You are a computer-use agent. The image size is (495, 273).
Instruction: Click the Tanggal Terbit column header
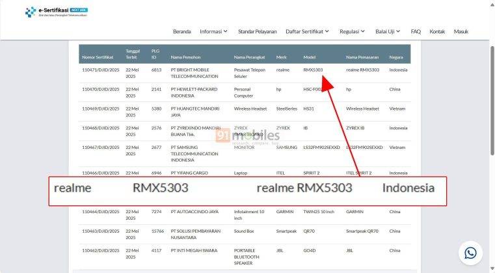[133, 54]
